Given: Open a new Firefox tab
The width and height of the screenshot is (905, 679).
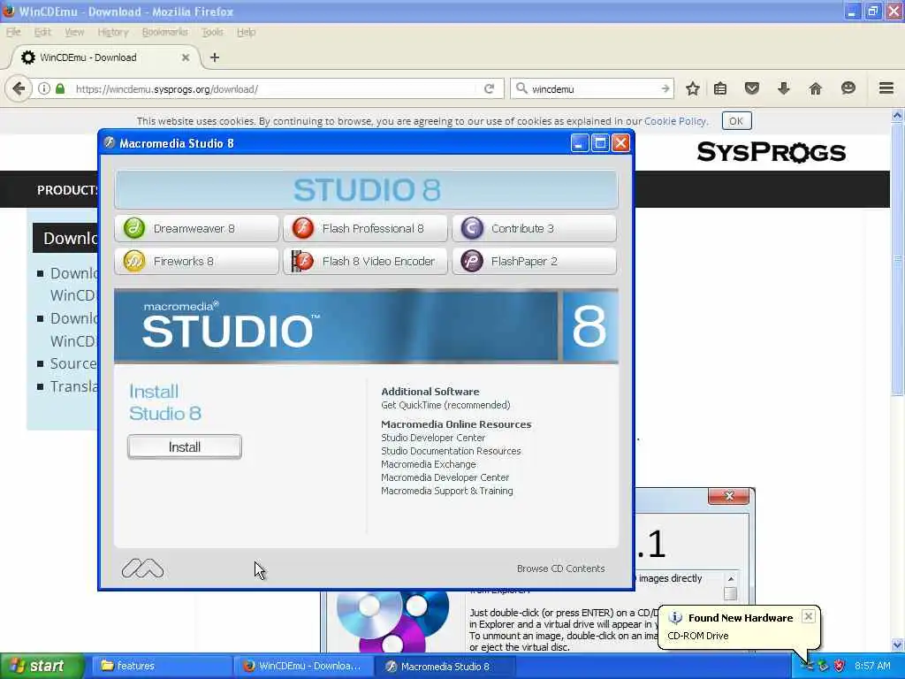Looking at the screenshot, I should click(215, 57).
